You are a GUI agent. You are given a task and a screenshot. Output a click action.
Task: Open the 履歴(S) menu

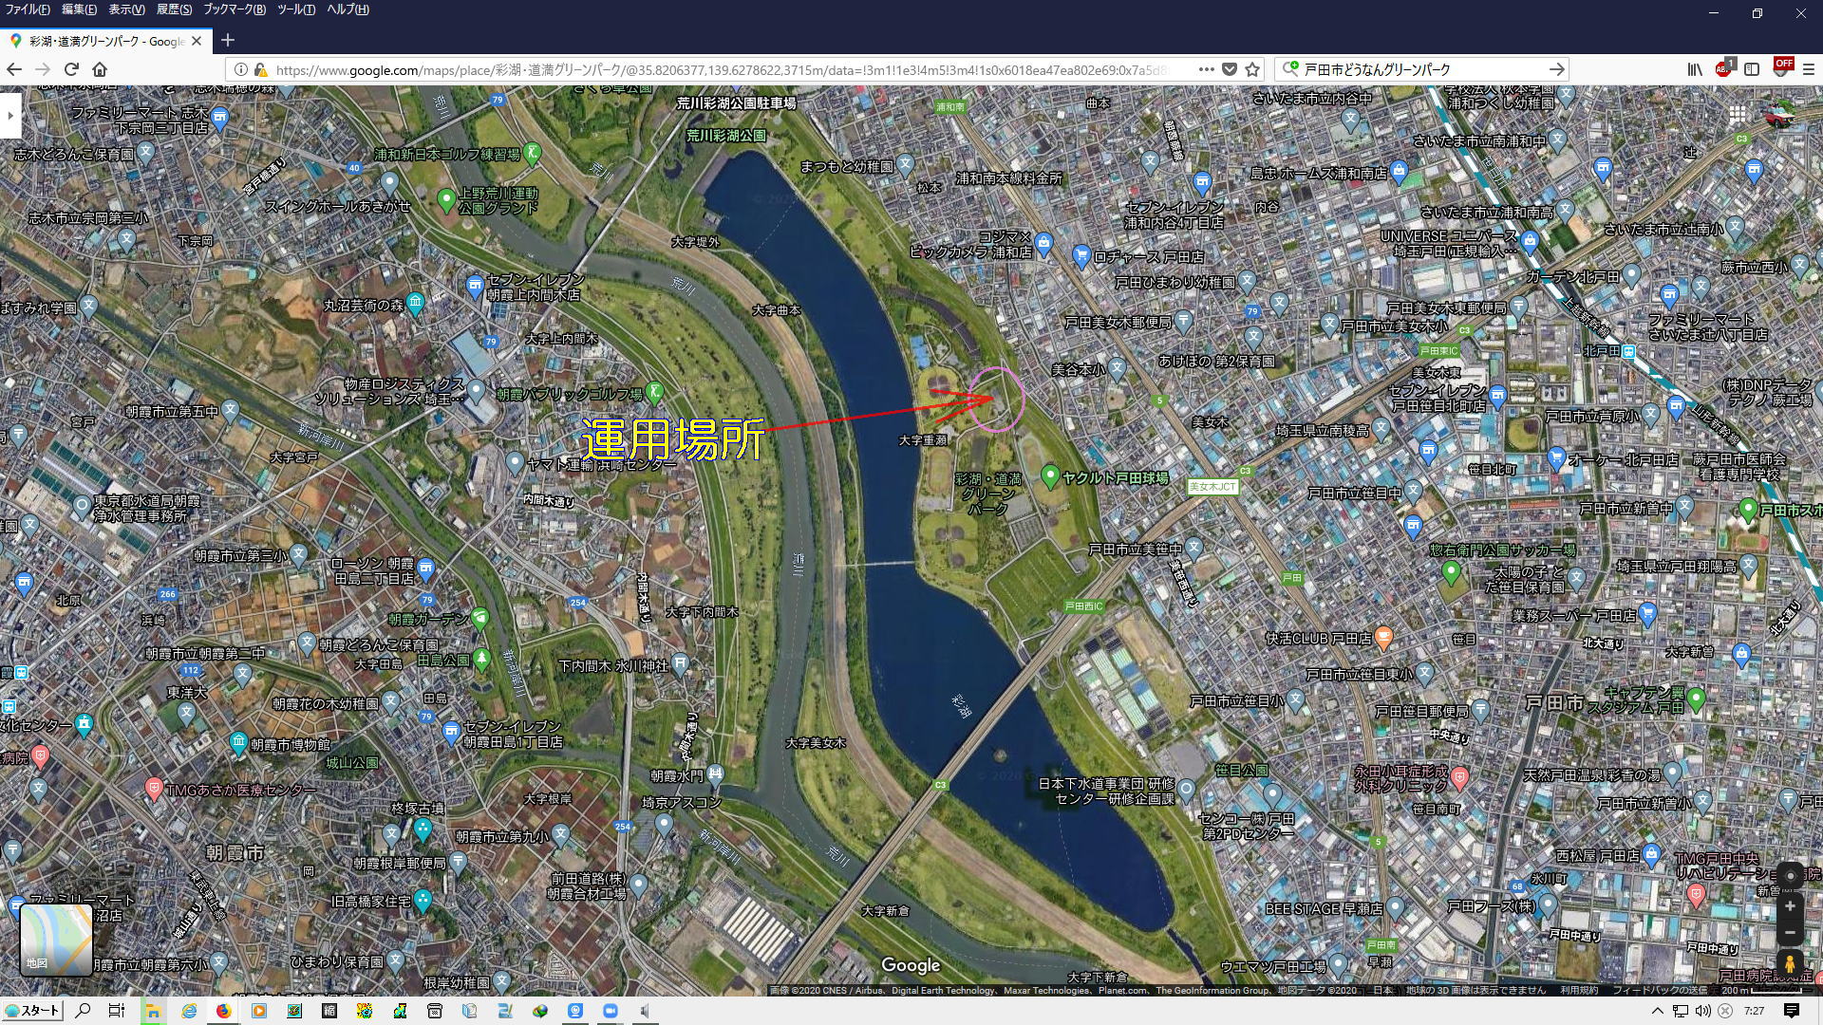click(x=174, y=9)
